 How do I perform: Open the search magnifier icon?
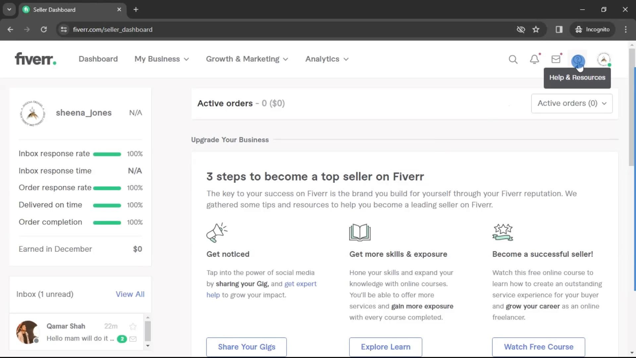coord(513,59)
